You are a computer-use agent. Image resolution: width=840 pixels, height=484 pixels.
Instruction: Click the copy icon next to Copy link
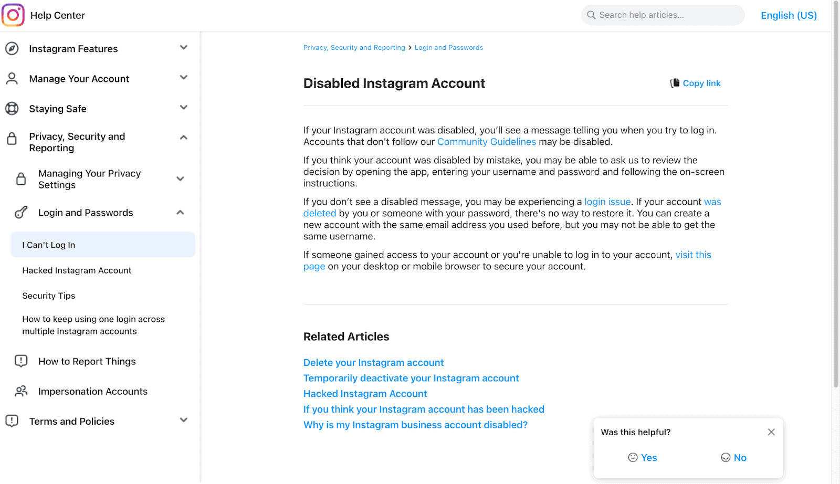pos(675,83)
